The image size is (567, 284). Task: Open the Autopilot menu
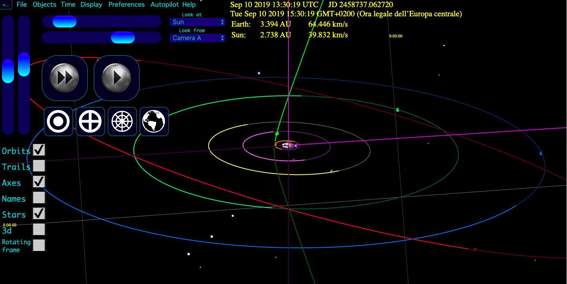(165, 5)
